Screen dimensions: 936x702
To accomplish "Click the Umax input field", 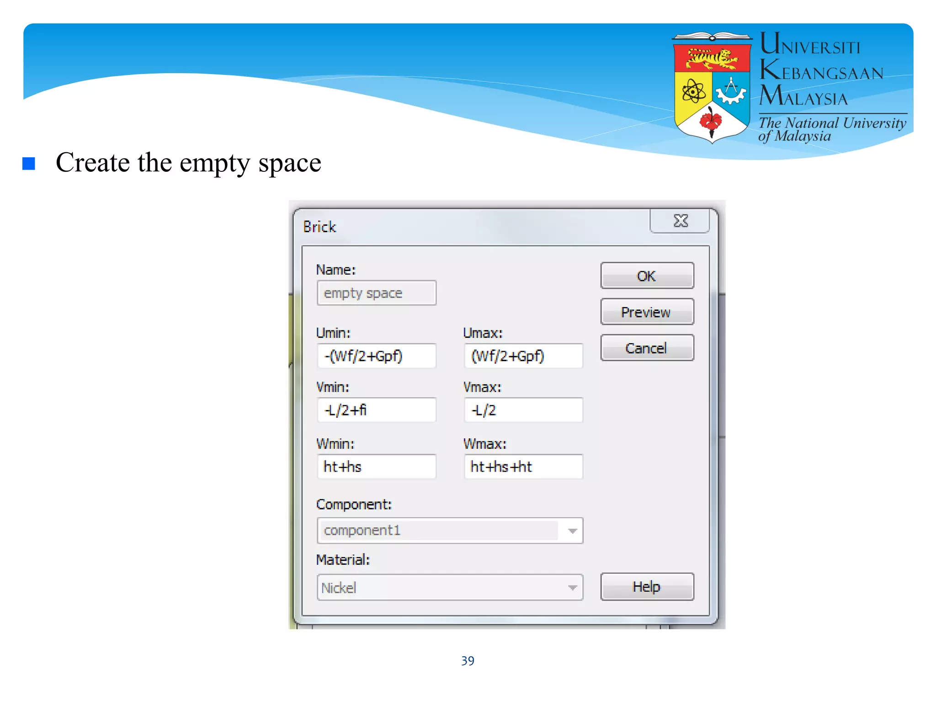I will (523, 356).
